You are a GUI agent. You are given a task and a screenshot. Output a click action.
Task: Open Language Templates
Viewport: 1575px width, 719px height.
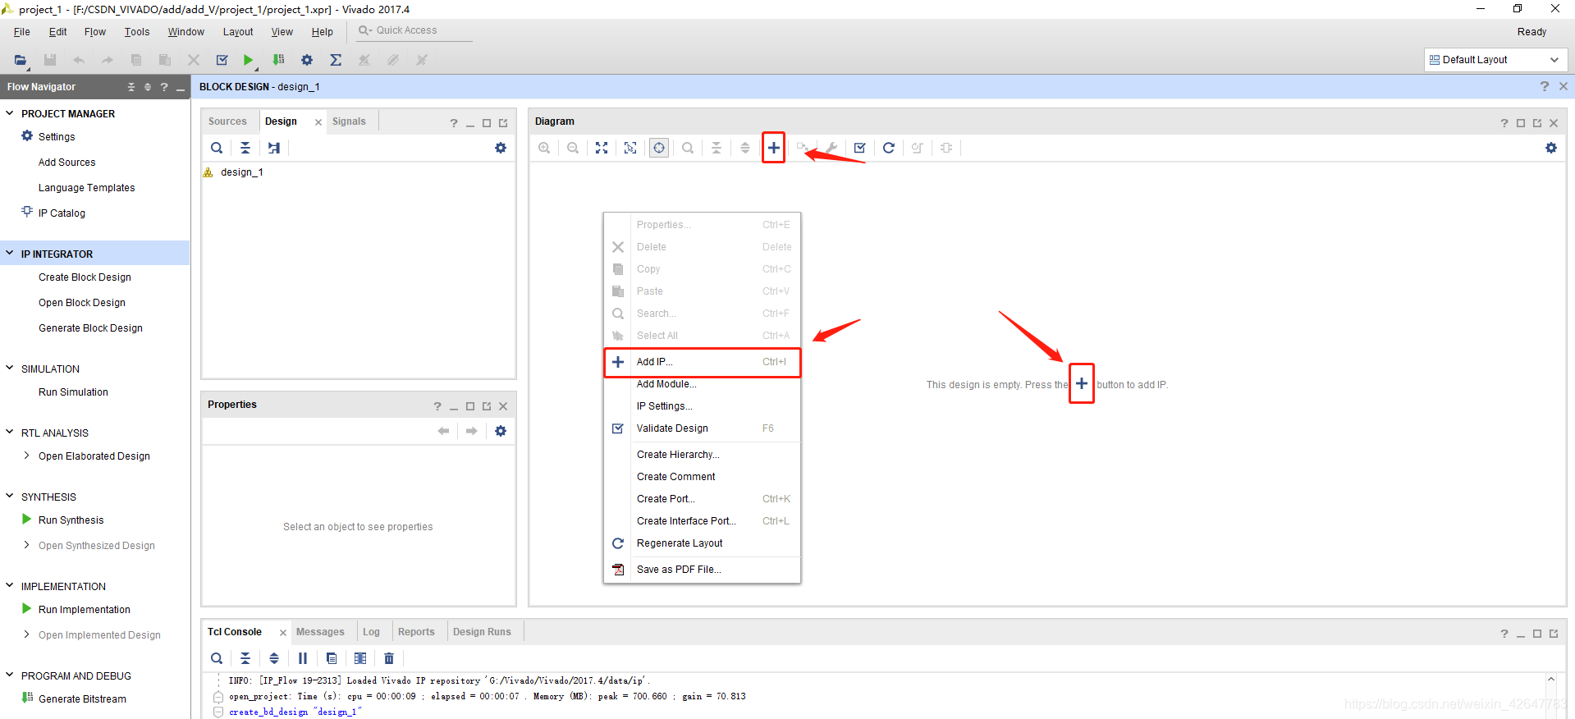[86, 188]
